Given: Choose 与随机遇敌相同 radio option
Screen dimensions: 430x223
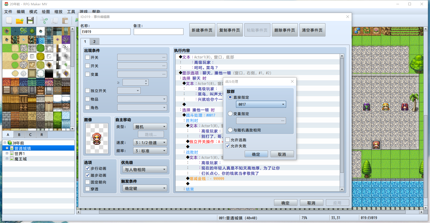Looking at the screenshot, I should pyautogui.click(x=230, y=130).
